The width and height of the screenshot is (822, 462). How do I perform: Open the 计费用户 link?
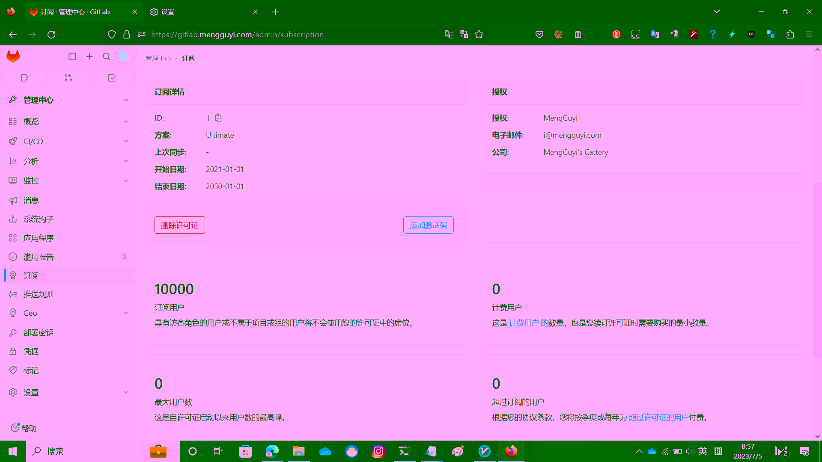click(x=524, y=323)
